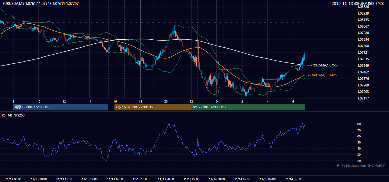Viewport: 389px width, 182px height.
Task: Click price level 1.07549 on the axis
Action: click(364, 66)
